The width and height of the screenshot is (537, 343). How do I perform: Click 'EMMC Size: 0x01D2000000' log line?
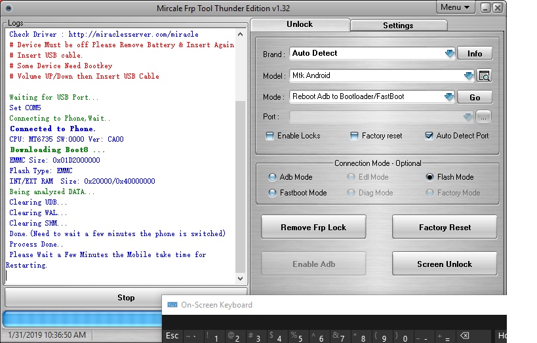[x=54, y=160]
